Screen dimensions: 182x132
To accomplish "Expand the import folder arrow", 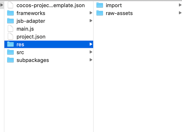I will (x=180, y=5).
